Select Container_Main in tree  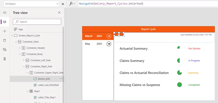pos(31,42)
